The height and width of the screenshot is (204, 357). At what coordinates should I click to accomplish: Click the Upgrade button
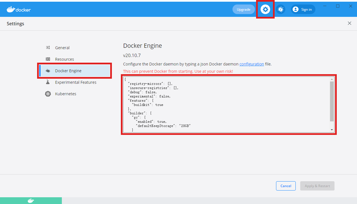point(243,9)
